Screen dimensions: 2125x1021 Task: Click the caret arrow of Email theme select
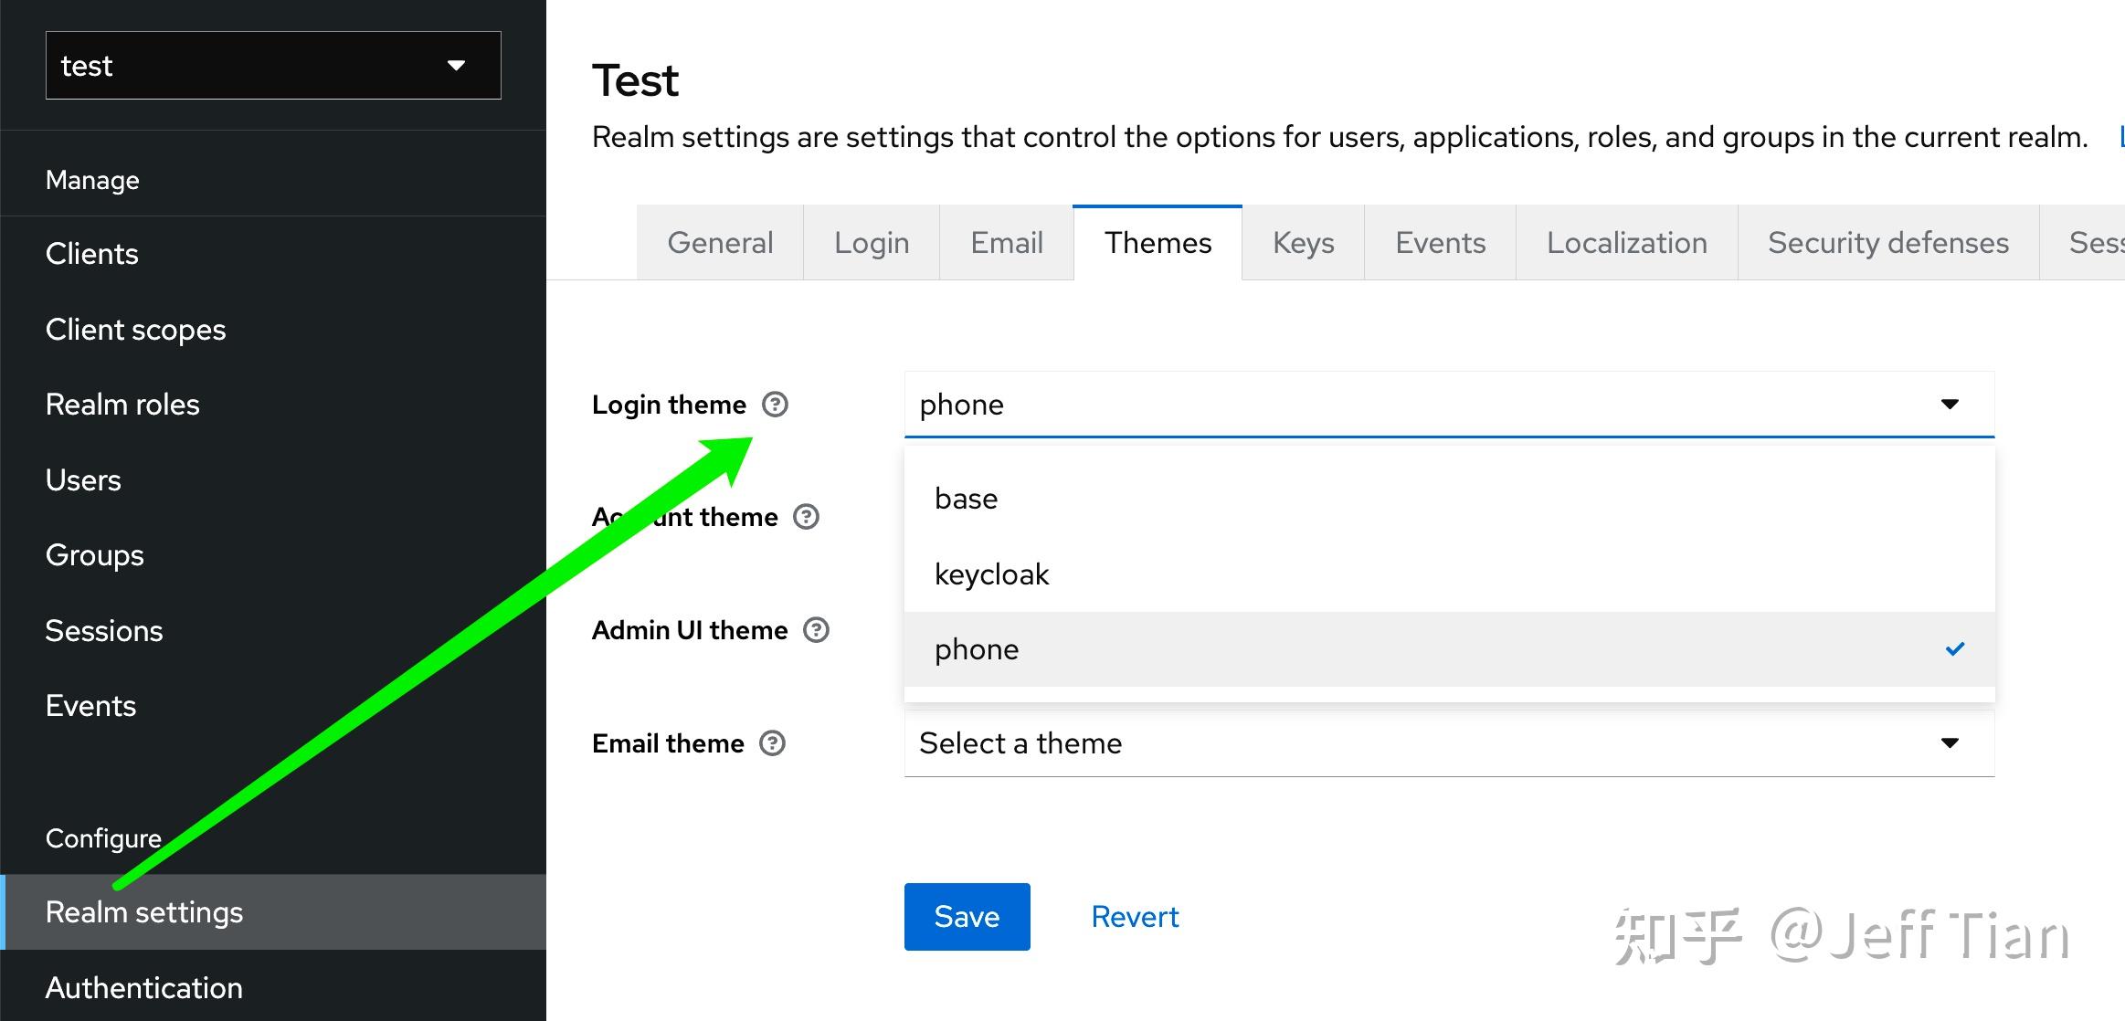coord(1950,743)
